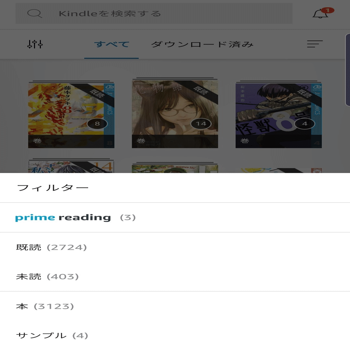Image resolution: width=350 pixels, height=350 pixels.
Task: Tap the volume count badge 14
Action: (201, 123)
